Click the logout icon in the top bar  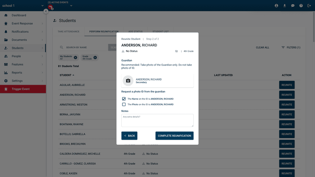(309, 6)
